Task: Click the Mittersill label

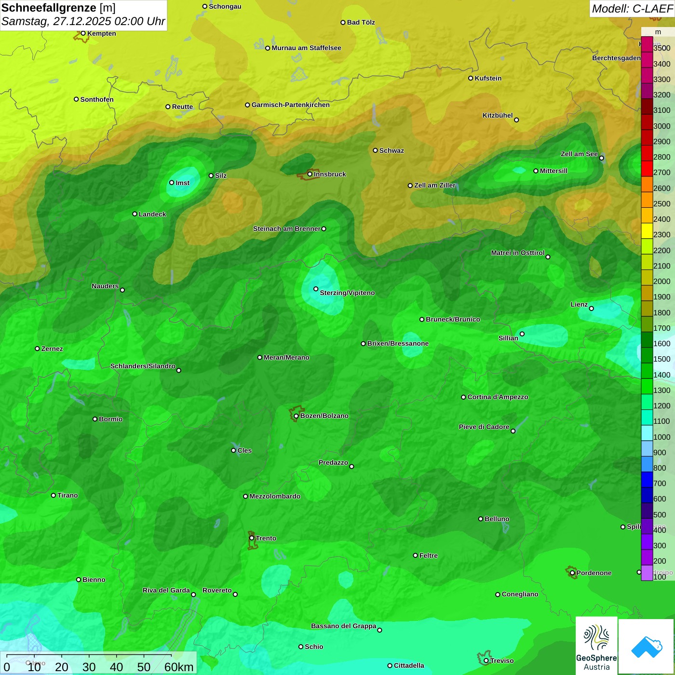Action: 553,171
